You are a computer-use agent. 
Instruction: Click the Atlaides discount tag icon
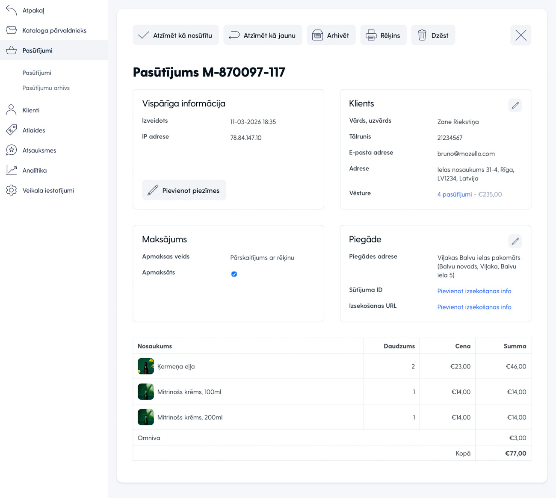coord(12,130)
